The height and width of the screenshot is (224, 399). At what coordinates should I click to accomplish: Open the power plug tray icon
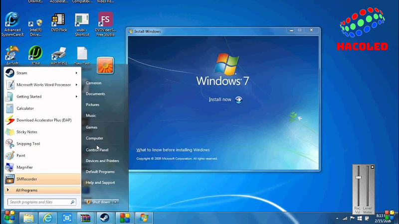pos(367,218)
